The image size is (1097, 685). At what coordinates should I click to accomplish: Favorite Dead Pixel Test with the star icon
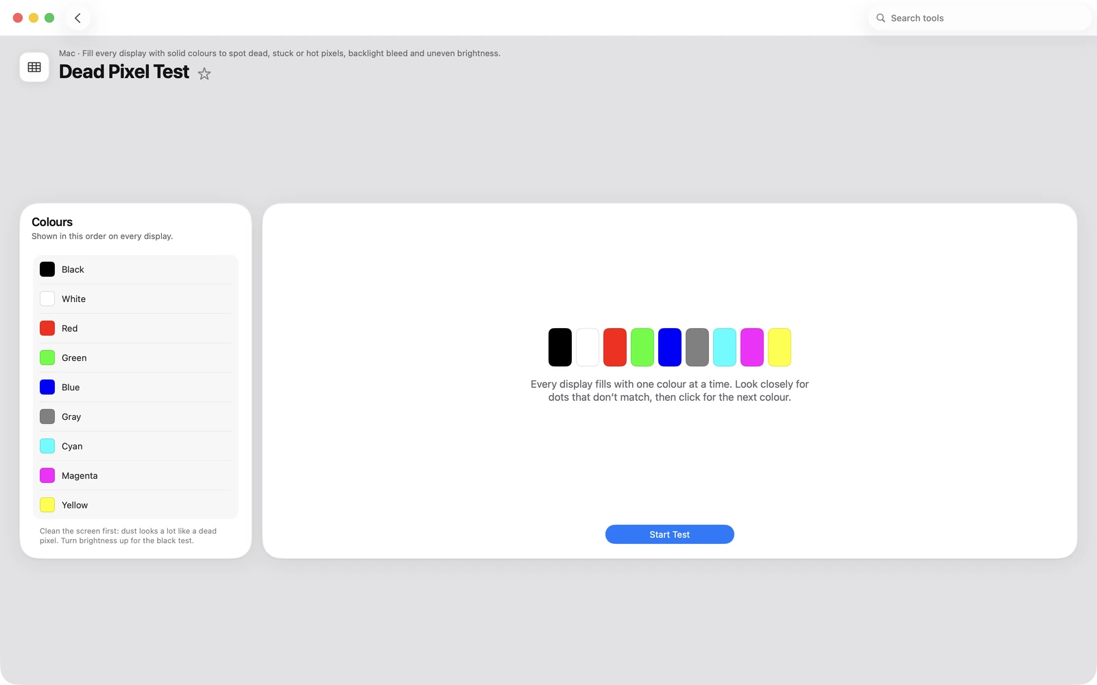click(204, 73)
